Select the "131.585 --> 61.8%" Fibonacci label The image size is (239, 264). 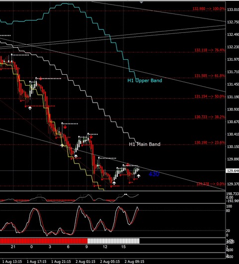(x=210, y=76)
